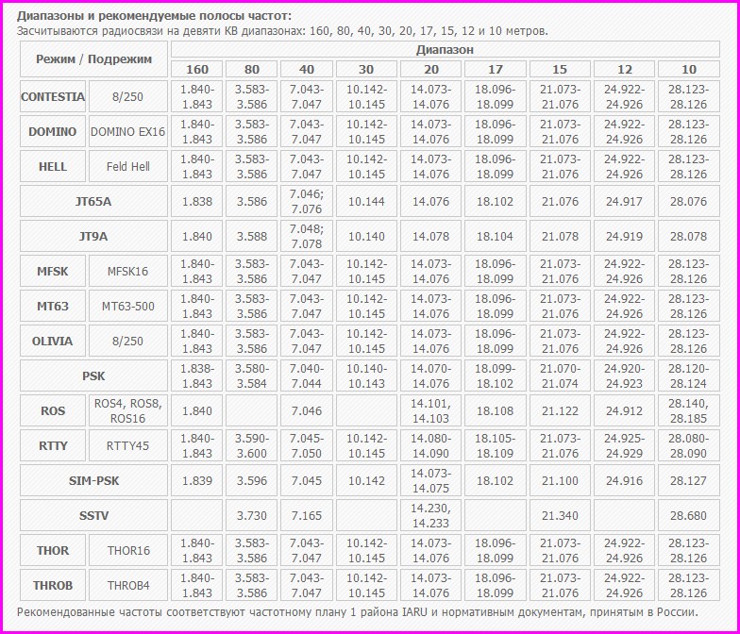Click the MT63-500 submode cell

(x=127, y=307)
